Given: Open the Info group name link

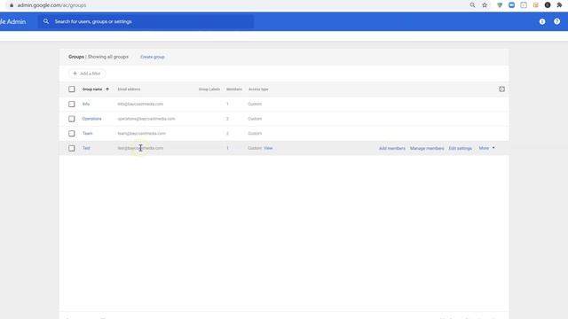Looking at the screenshot, I should click(86, 104).
